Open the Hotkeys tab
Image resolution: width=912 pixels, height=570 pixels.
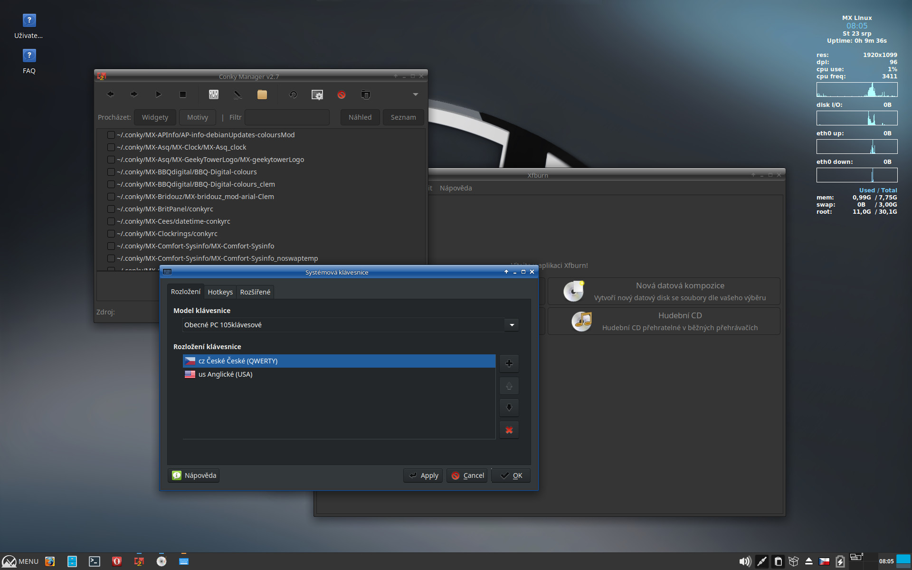pyautogui.click(x=220, y=292)
